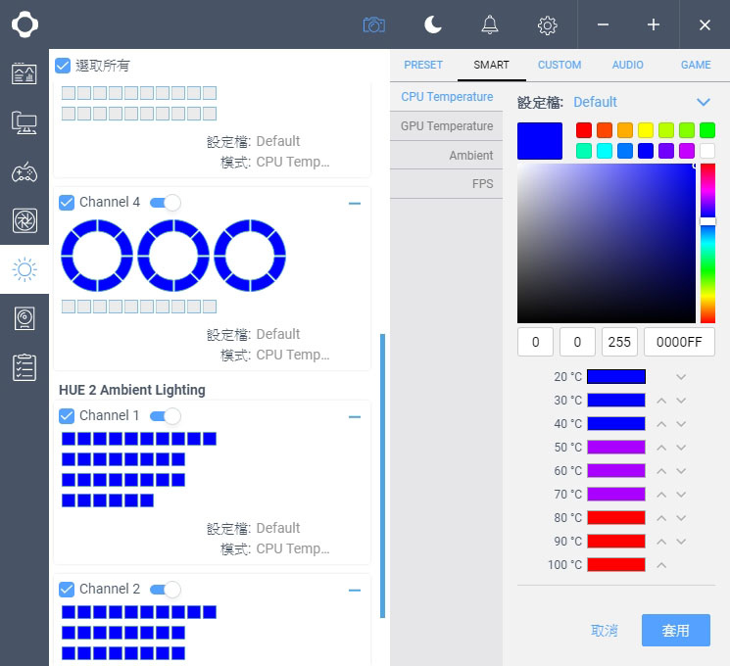730x666 pixels.
Task: Switch to AUDIO tab
Action: 627,65
